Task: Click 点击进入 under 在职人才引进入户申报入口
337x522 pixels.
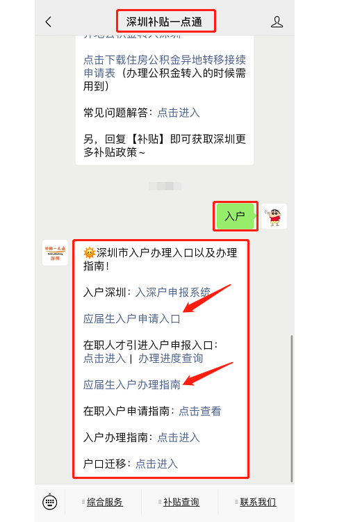Action: click(104, 358)
